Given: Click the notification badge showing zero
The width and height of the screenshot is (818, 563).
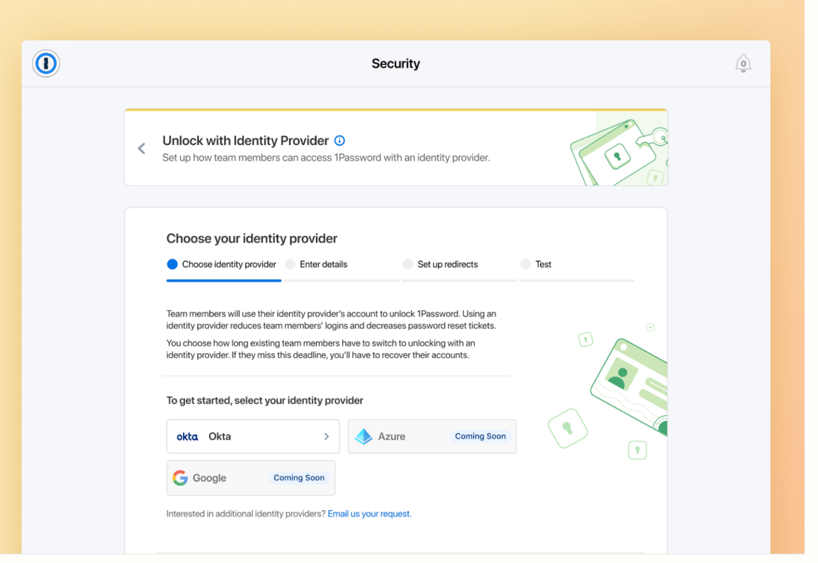Looking at the screenshot, I should point(743,64).
